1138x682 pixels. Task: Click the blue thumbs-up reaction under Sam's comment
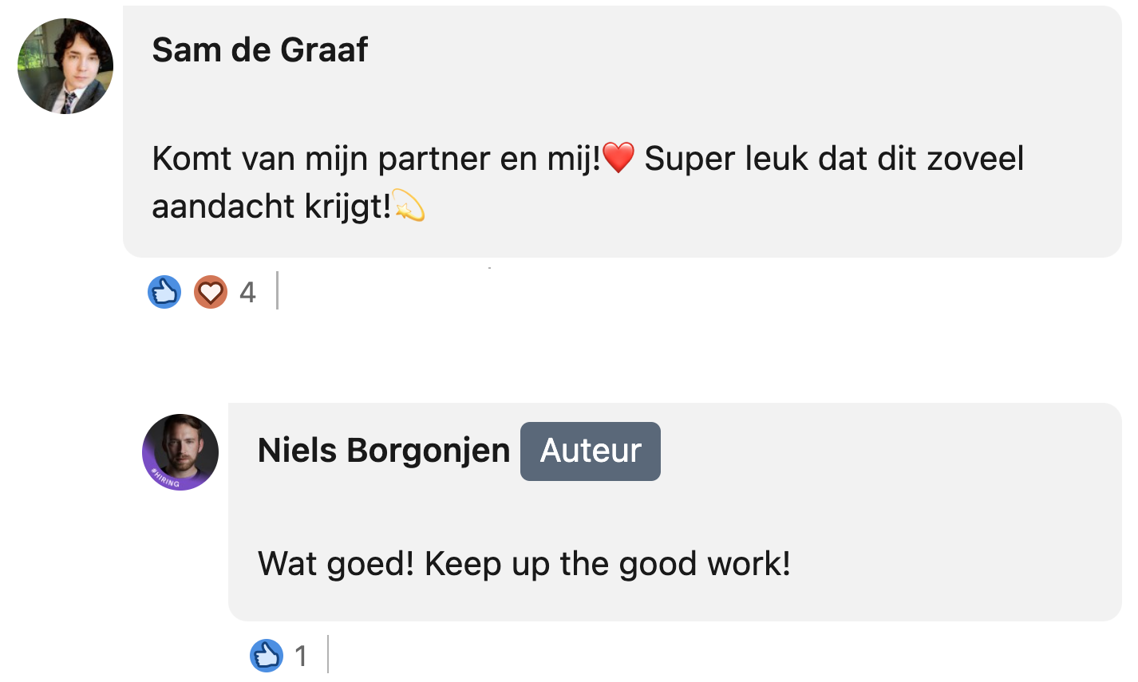[x=164, y=292]
